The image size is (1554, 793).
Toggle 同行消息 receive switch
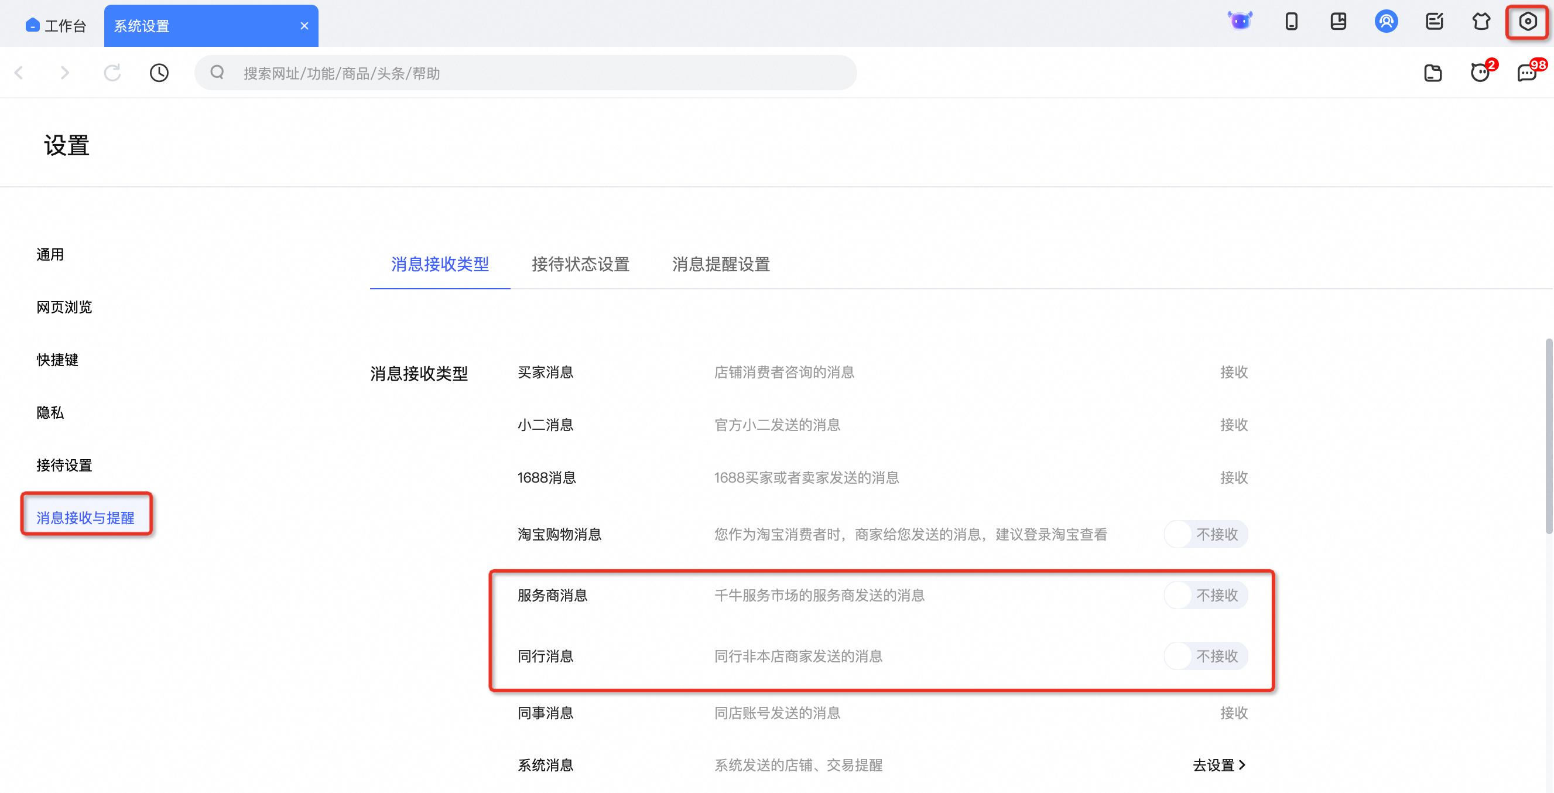tap(1205, 657)
